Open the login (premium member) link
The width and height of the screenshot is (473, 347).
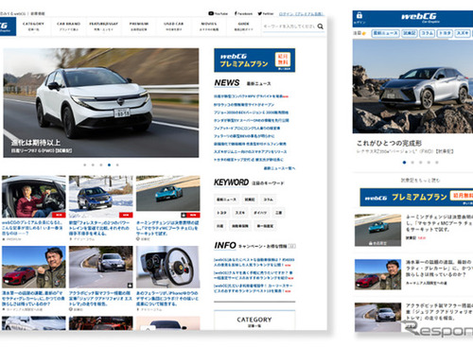[301, 13]
